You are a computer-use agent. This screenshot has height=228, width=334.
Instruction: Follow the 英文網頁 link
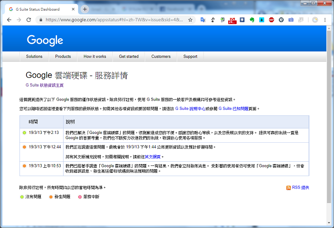point(153,157)
